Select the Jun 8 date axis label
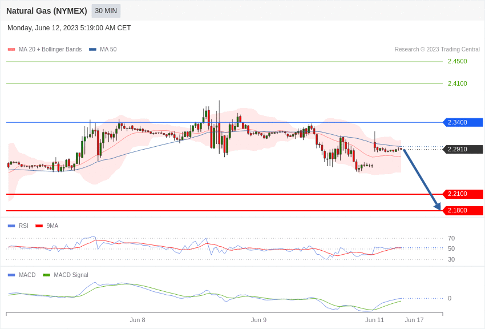Screen dimensions: 485x329 138,320
